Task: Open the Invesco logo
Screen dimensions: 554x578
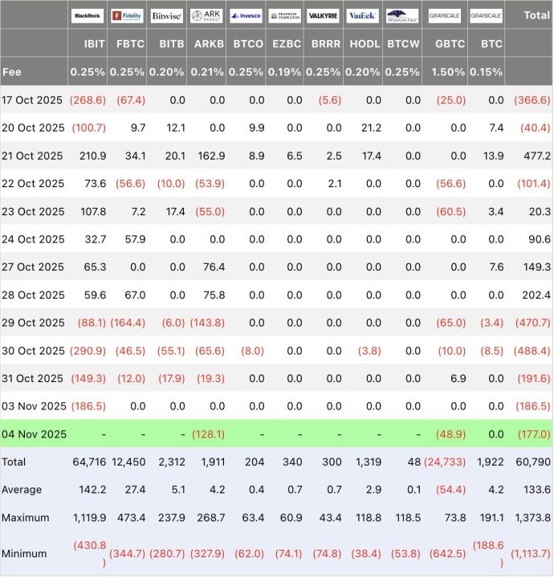Action: coord(245,15)
